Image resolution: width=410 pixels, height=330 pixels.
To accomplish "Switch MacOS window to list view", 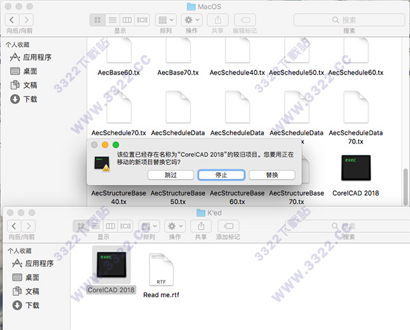I will point(113,20).
